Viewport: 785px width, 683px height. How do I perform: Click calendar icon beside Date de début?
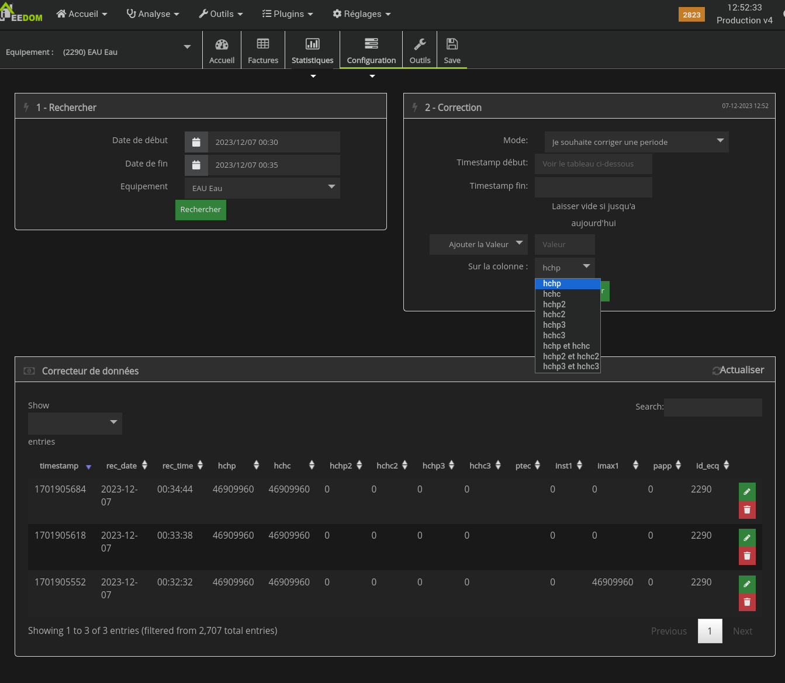pyautogui.click(x=196, y=142)
